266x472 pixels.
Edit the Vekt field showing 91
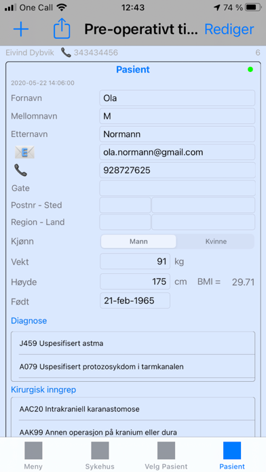pyautogui.click(x=135, y=261)
